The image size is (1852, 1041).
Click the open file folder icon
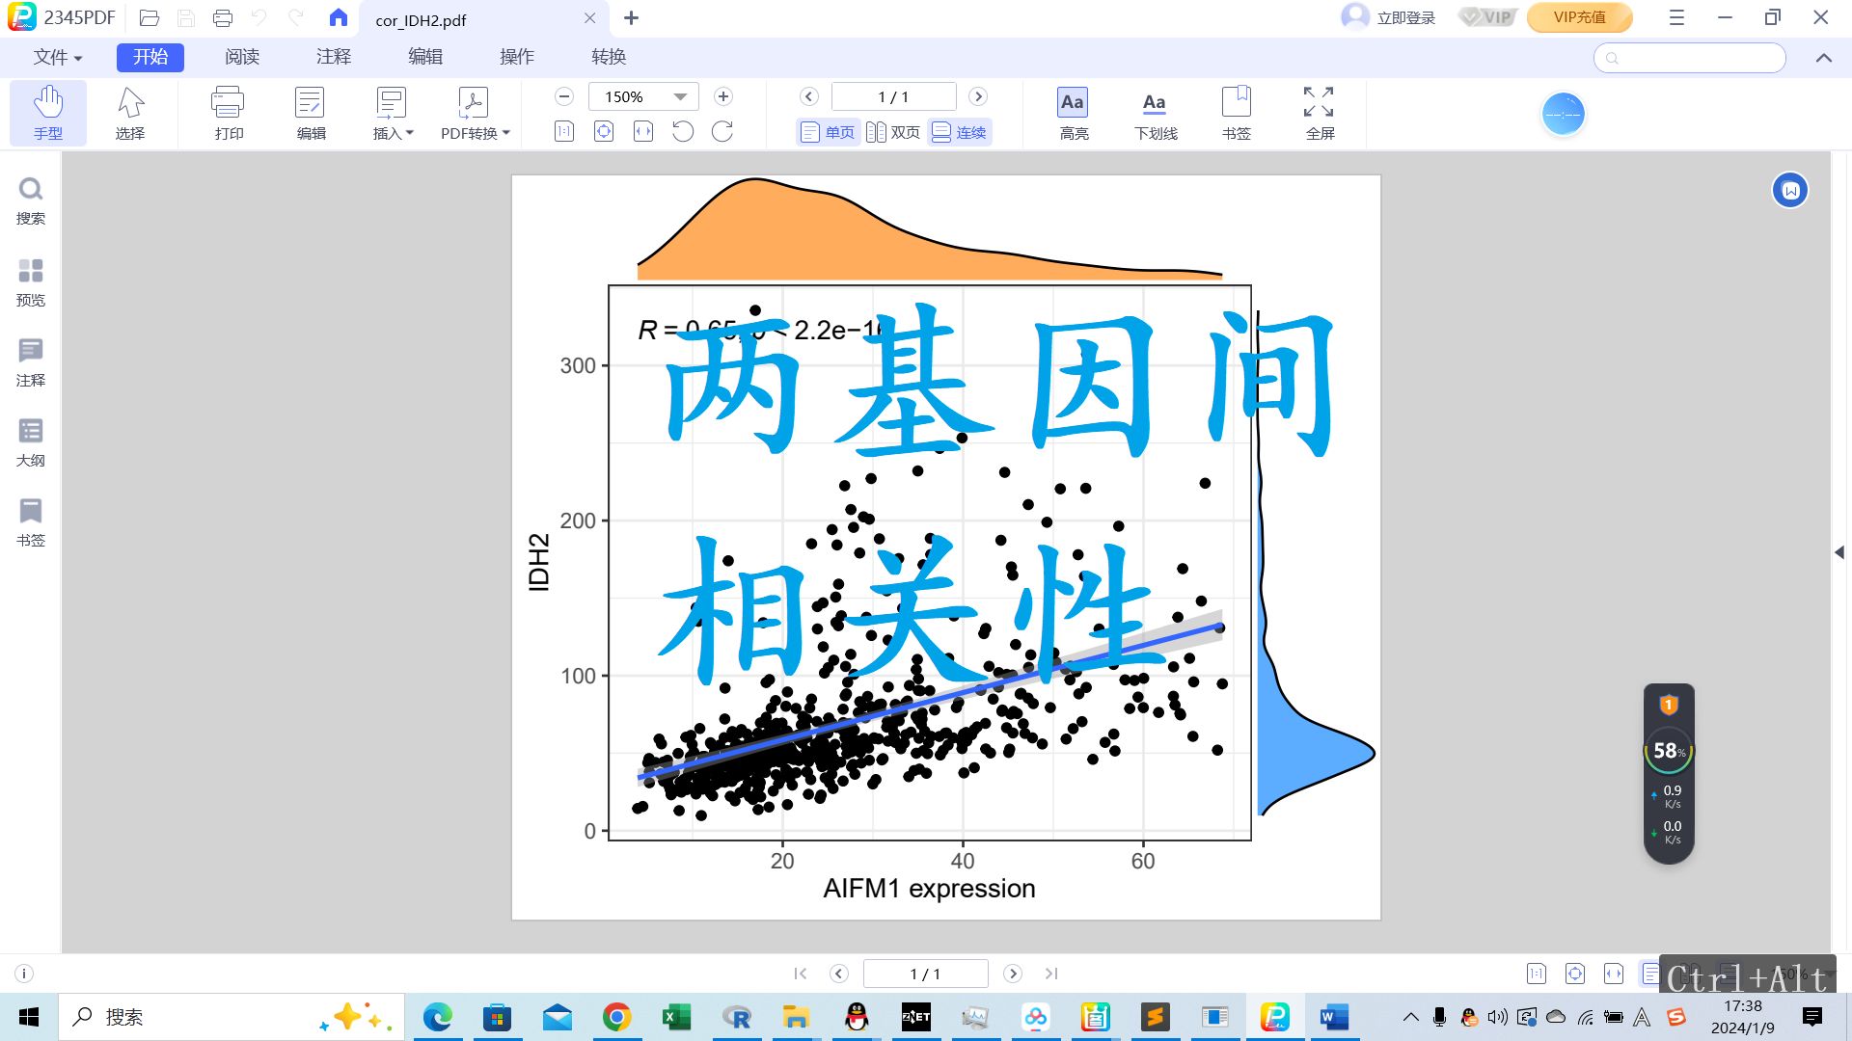[x=149, y=17]
